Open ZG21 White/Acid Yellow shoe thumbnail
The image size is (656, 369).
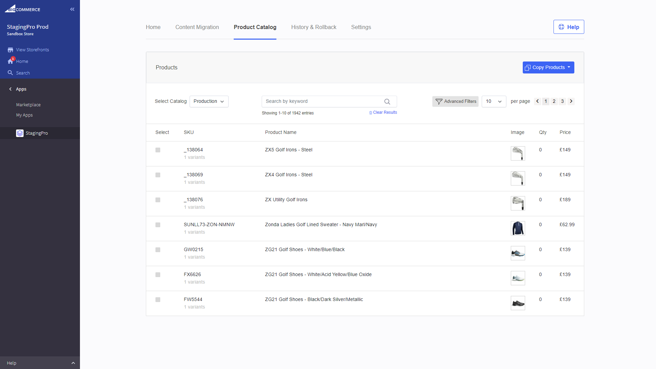(x=518, y=278)
